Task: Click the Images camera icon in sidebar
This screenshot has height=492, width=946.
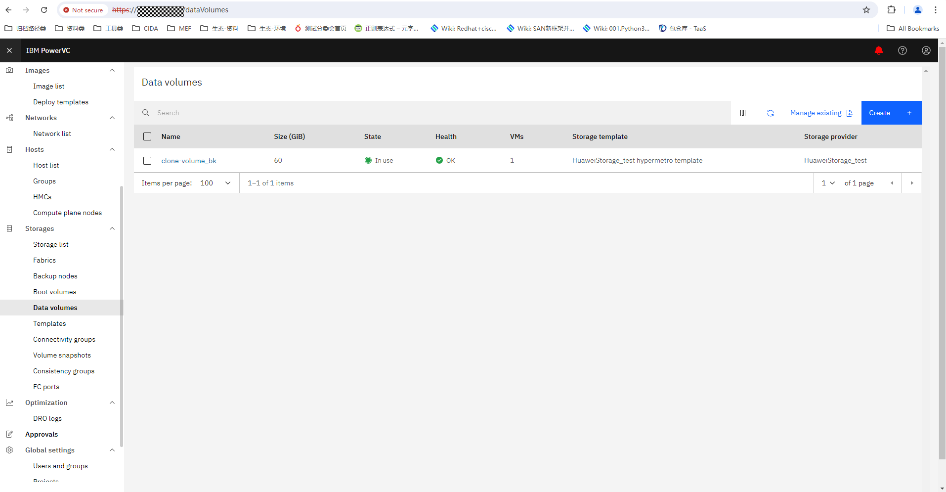Action: (x=9, y=70)
